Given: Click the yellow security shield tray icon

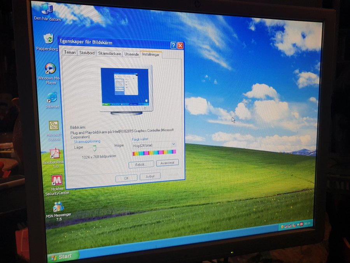Looking at the screenshot, I should coord(282,226).
